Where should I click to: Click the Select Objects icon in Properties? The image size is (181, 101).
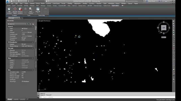coord(30,24)
